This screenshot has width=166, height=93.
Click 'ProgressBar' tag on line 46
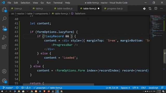pos(63,45)
